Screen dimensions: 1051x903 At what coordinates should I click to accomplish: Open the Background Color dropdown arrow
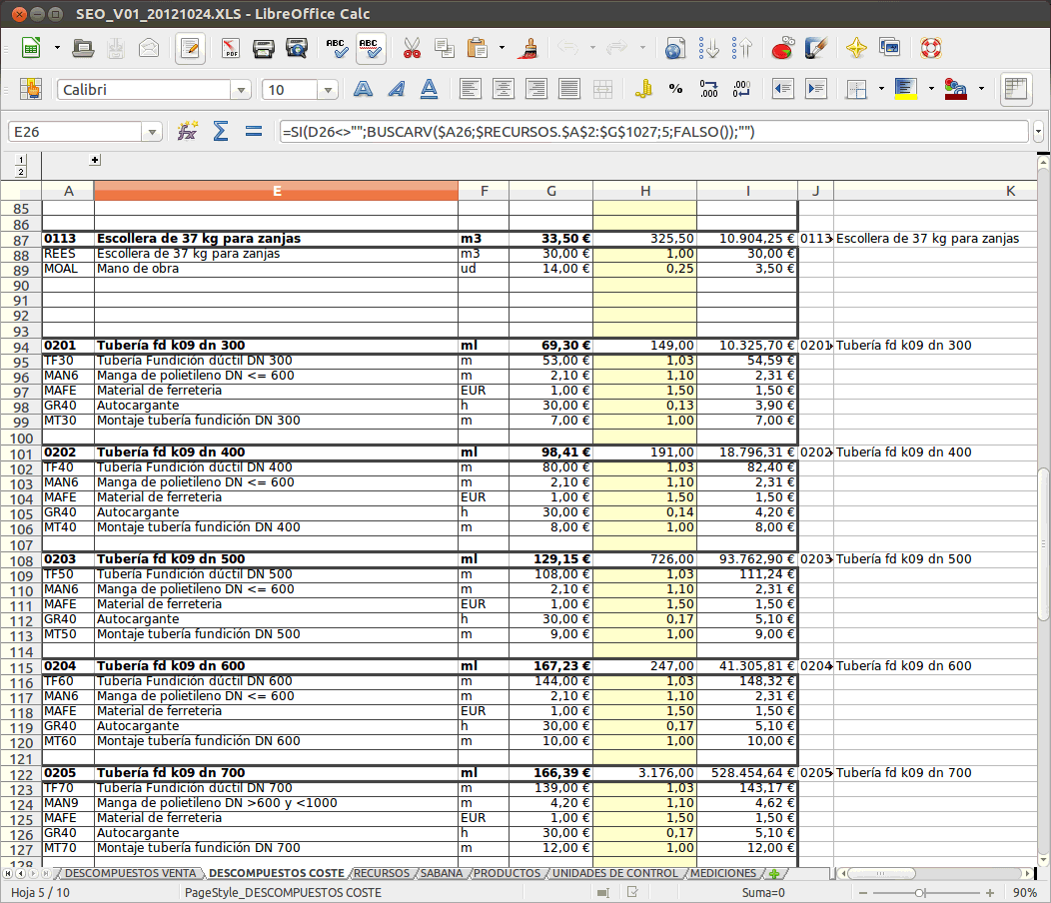click(932, 89)
